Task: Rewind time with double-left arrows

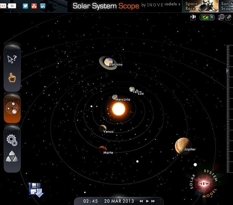Action: pyautogui.click(x=141, y=201)
